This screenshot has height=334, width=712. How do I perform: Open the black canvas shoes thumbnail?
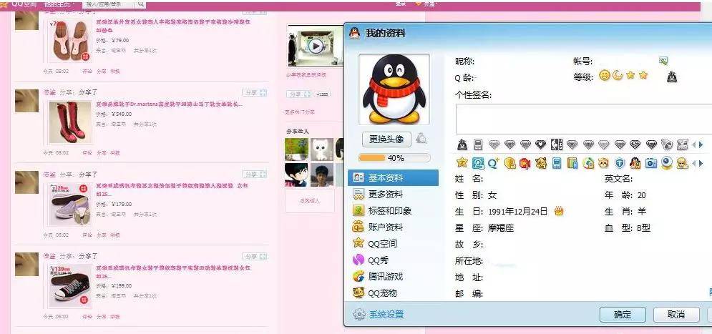pos(70,286)
